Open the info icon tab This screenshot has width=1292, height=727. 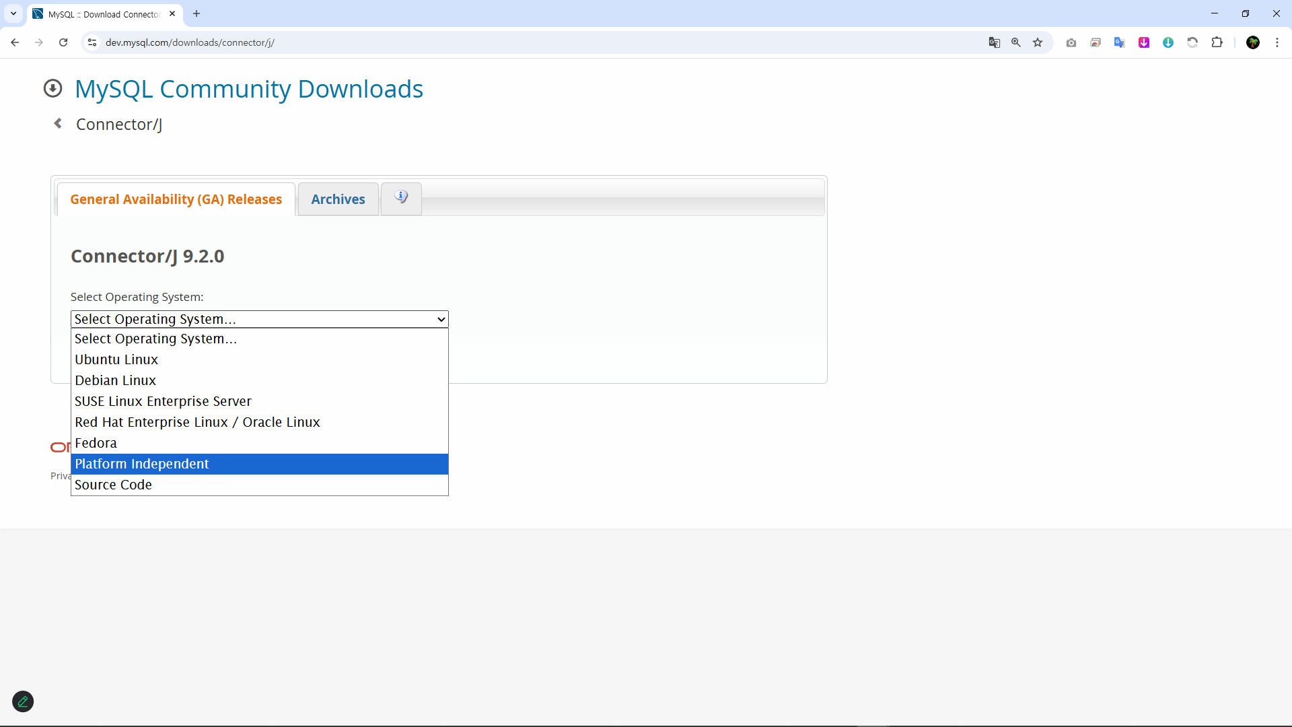[401, 198]
